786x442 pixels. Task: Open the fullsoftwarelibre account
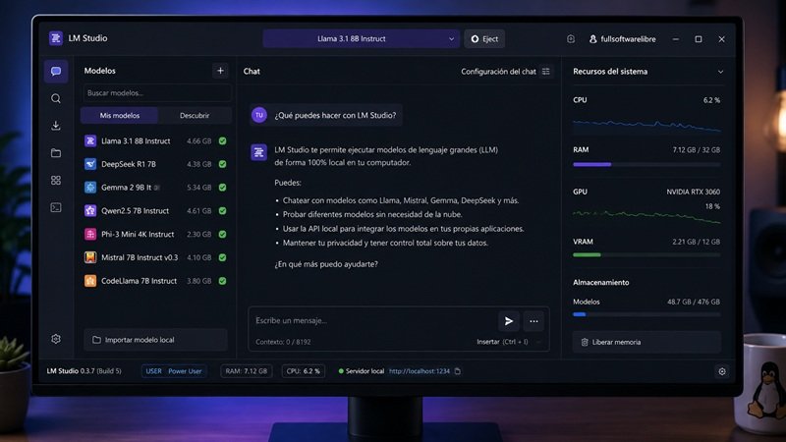[x=622, y=39]
